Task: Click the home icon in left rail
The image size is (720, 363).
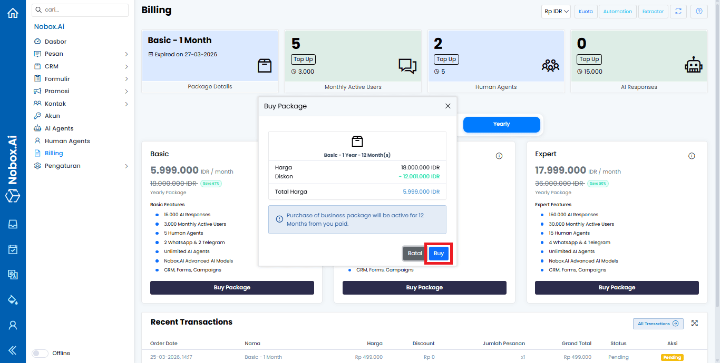Action: (13, 13)
